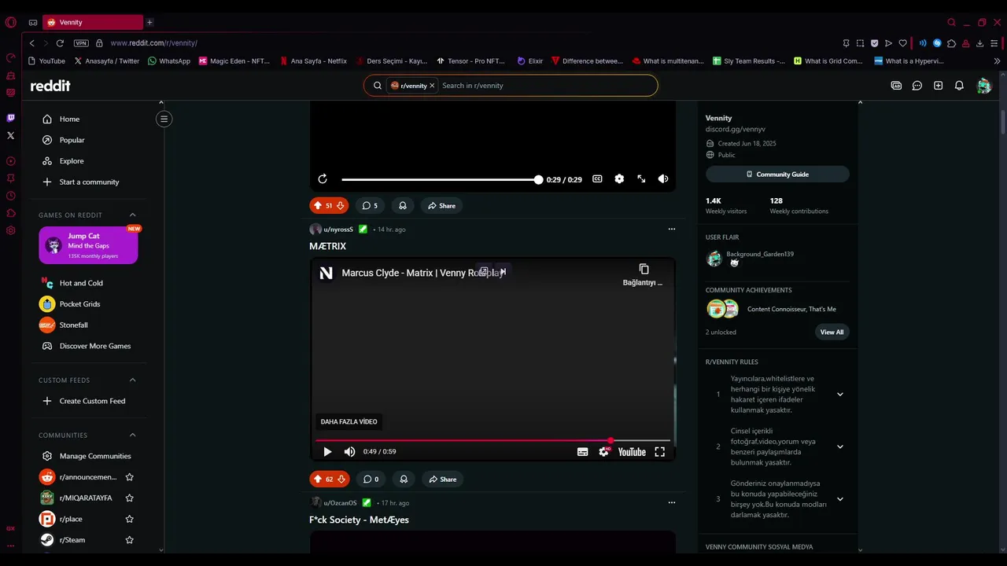Image resolution: width=1007 pixels, height=566 pixels.
Task: Select the DAHA FAZLA VİDEO button
Action: pyautogui.click(x=349, y=422)
